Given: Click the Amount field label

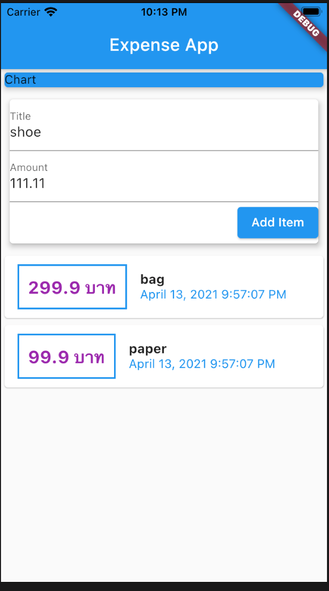Looking at the screenshot, I should tap(29, 167).
